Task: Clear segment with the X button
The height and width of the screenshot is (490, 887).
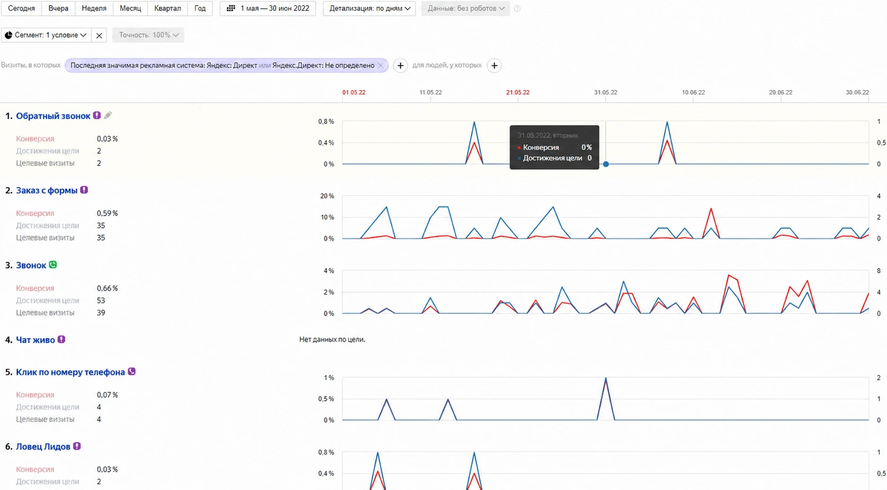Action: [99, 35]
